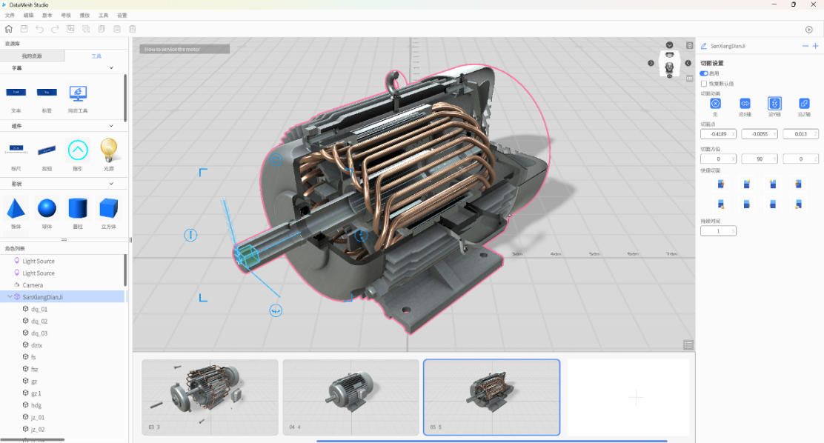Select the no-animation radio icon (无)

click(715, 104)
